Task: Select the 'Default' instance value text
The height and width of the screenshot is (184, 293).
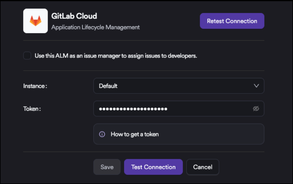Action: pos(108,86)
